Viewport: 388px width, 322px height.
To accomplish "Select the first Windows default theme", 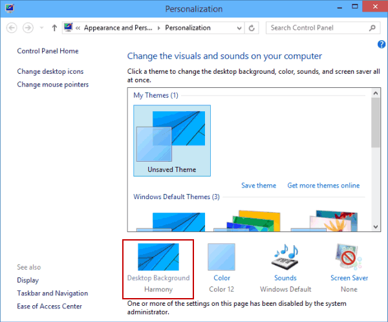I will [171, 222].
